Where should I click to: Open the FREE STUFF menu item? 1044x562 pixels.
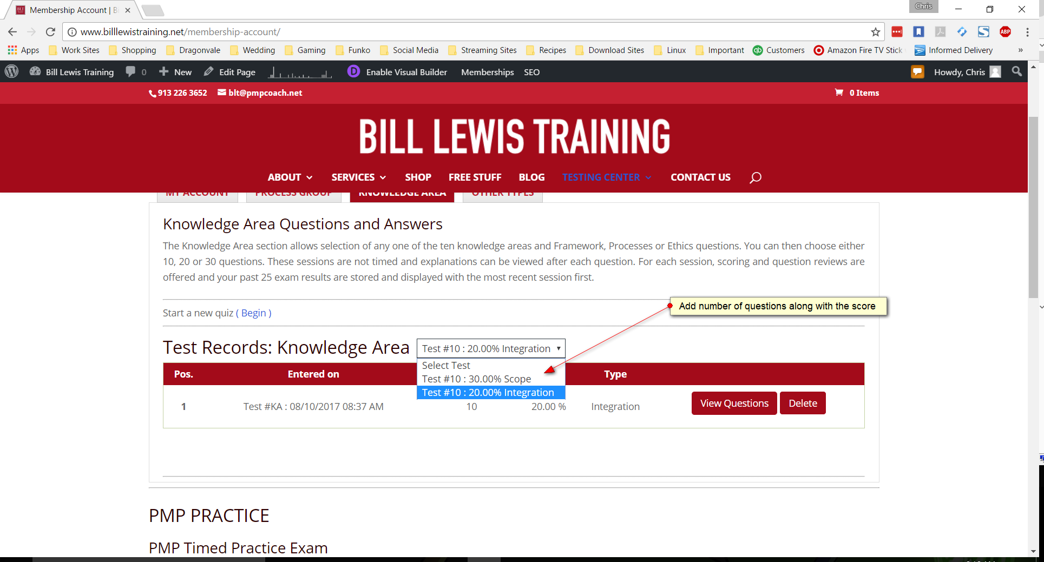click(x=475, y=177)
